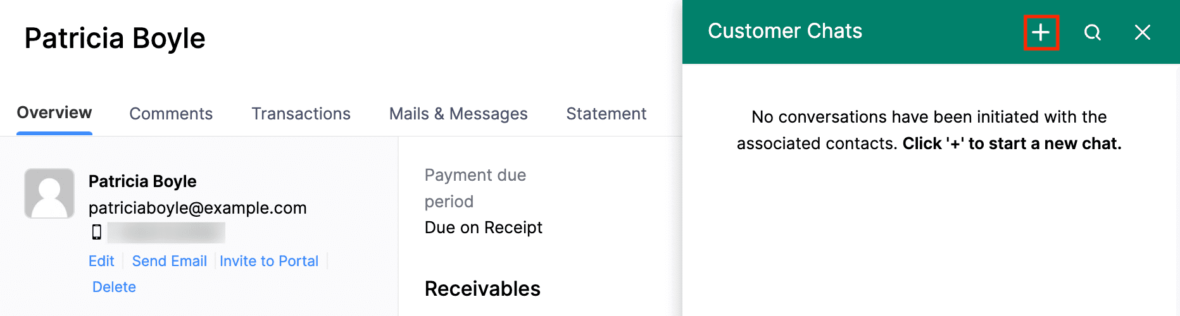Screen dimensions: 1180x316
Task: View the Statement tab
Action: pos(606,114)
